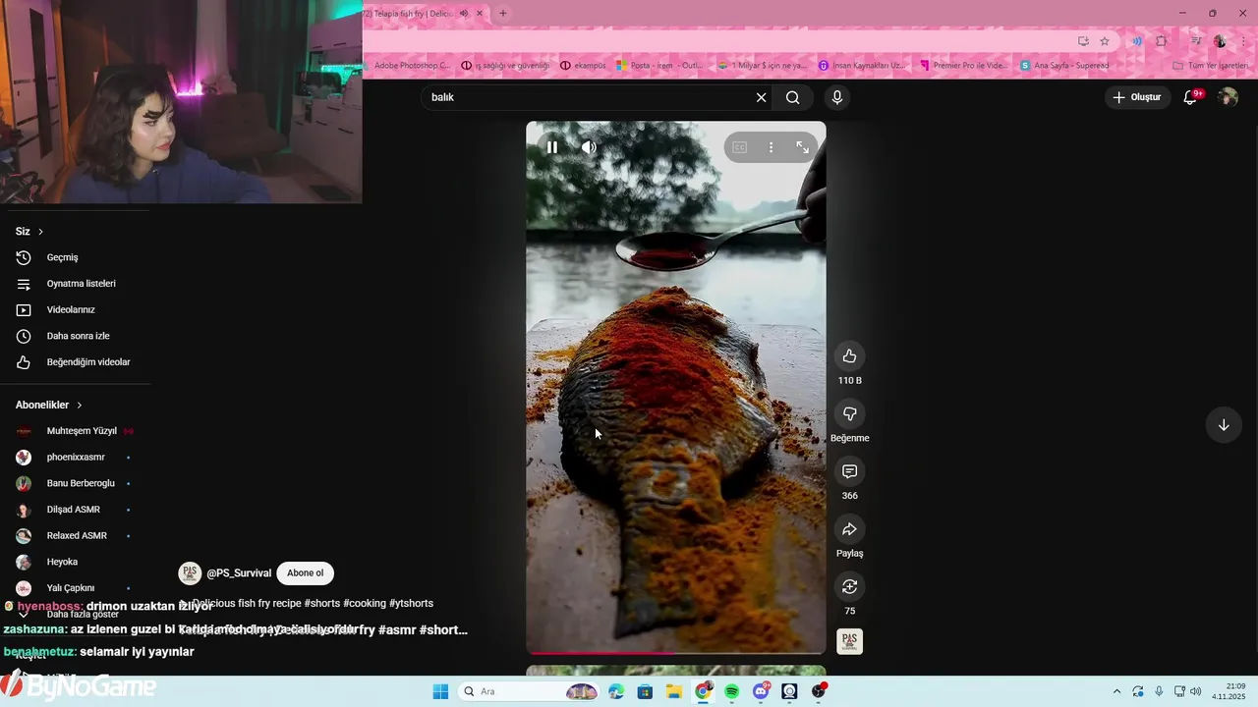Go to the next Short with down arrow

1224,425
